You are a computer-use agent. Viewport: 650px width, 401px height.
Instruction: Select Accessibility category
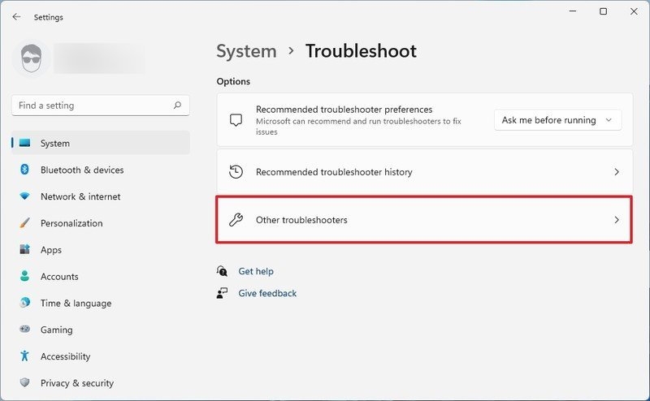tap(101, 356)
